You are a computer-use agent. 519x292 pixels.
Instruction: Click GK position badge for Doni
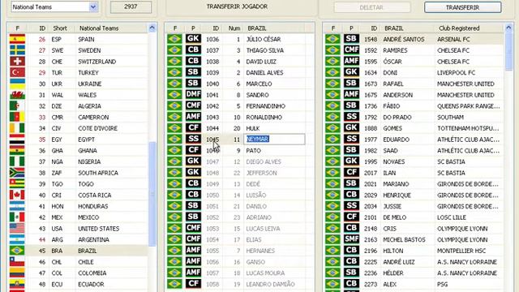(351, 72)
